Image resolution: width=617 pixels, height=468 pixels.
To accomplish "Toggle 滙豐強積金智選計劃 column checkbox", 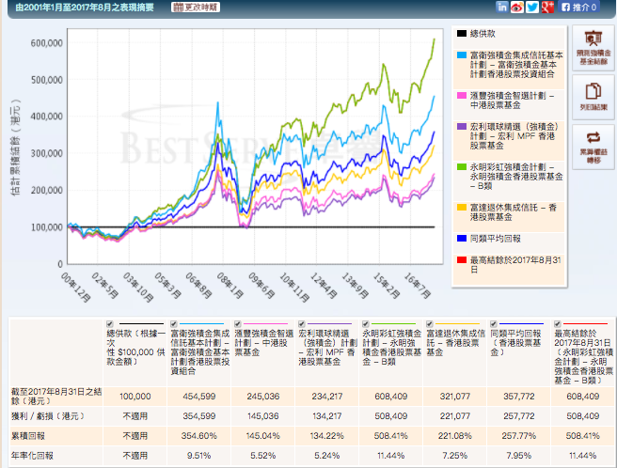I will point(237,324).
